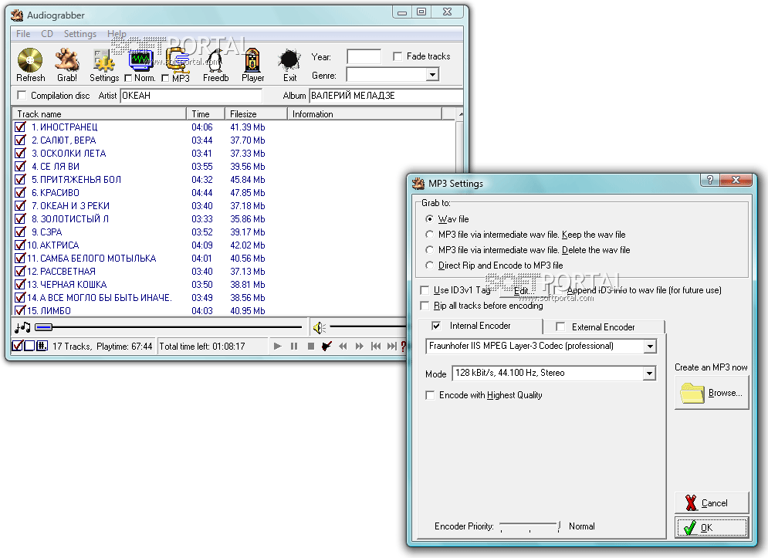
Task: Click the Pause playback button
Action: 294,347
